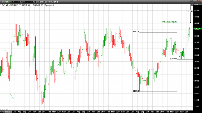Select the 1267.0 horizontal support line
Image resolution: width=202 pixels, height=113 pixels.
(x=185, y=59)
